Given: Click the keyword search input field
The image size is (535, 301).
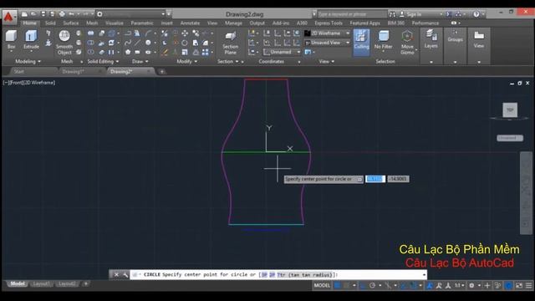Looking at the screenshot, I should tap(352, 14).
